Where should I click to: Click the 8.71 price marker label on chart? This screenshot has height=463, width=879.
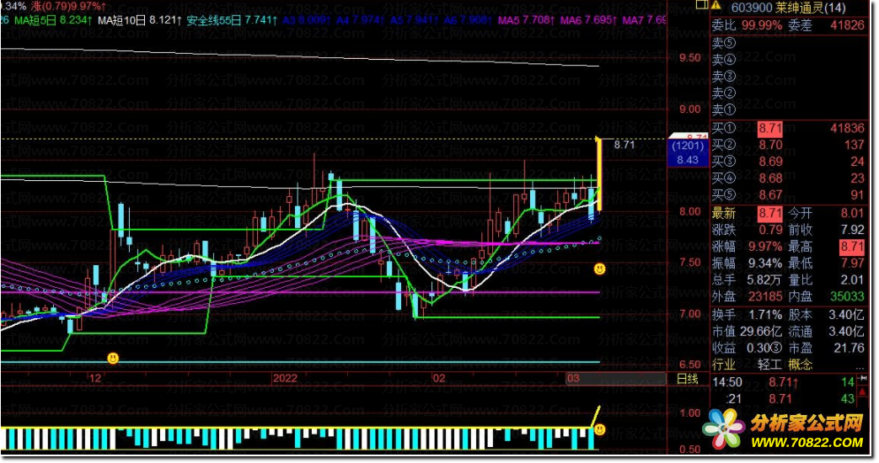tap(624, 145)
